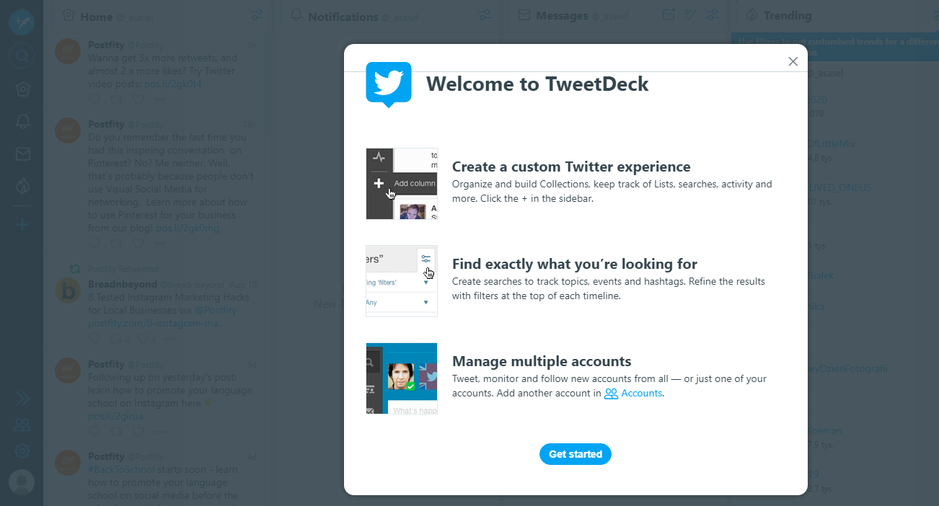Like the 'Following up on yesterday's post' tweet
The height and width of the screenshot is (506, 939).
tap(138, 431)
